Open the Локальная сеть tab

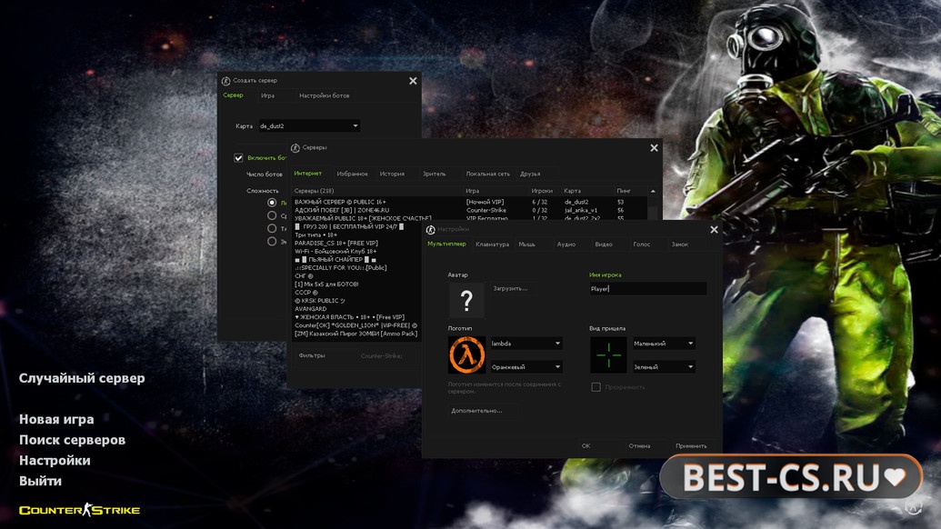click(x=488, y=174)
